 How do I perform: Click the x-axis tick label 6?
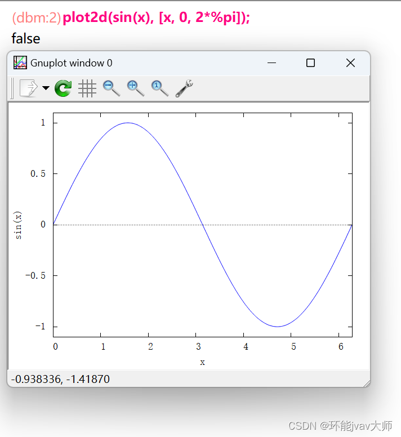point(341,346)
